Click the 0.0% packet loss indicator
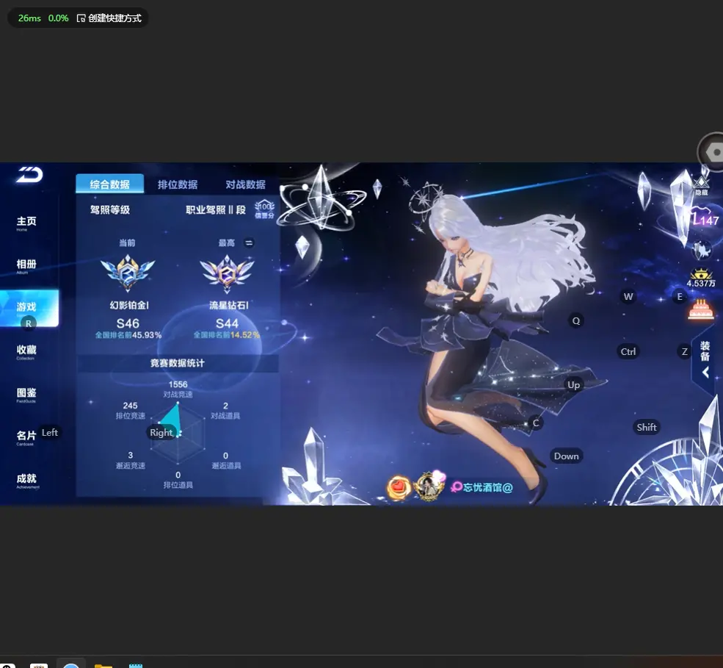 58,18
